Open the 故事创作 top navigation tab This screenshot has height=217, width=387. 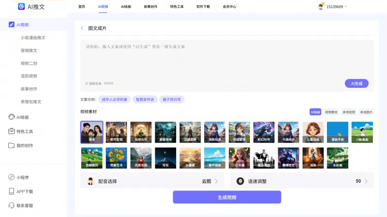click(150, 7)
